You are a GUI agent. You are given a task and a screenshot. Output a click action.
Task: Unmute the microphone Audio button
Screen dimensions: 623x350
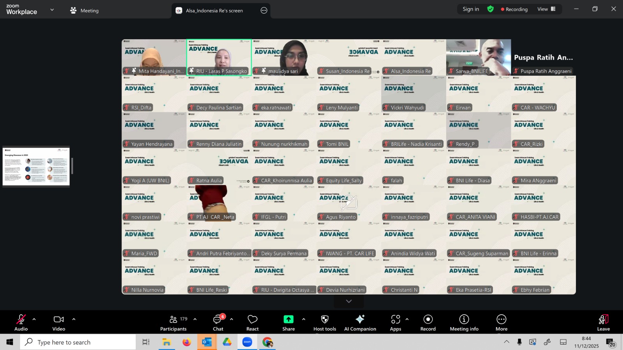click(21, 322)
